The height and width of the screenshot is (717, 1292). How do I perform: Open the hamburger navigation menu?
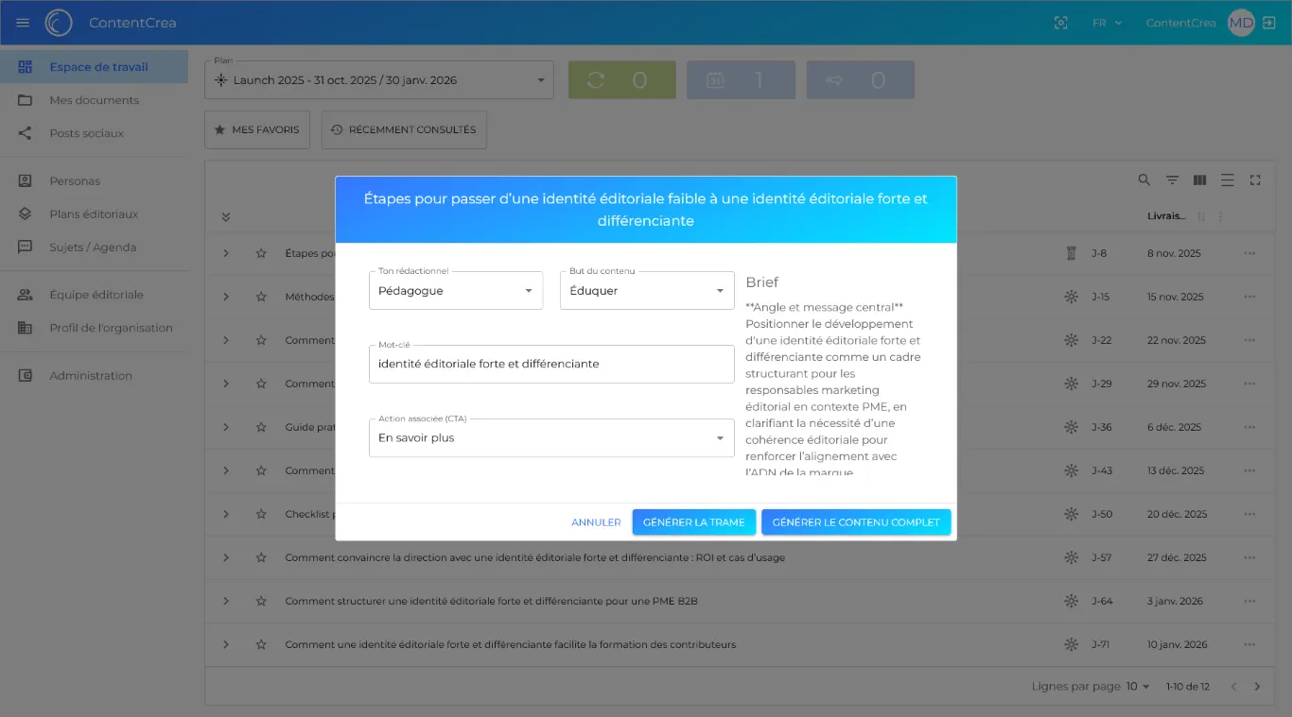click(x=23, y=23)
